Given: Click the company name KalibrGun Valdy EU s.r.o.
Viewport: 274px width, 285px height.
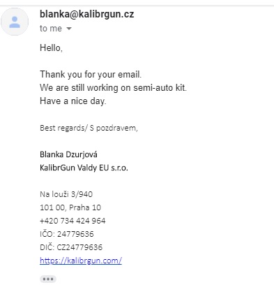Looking at the screenshot, I should 84,168.
